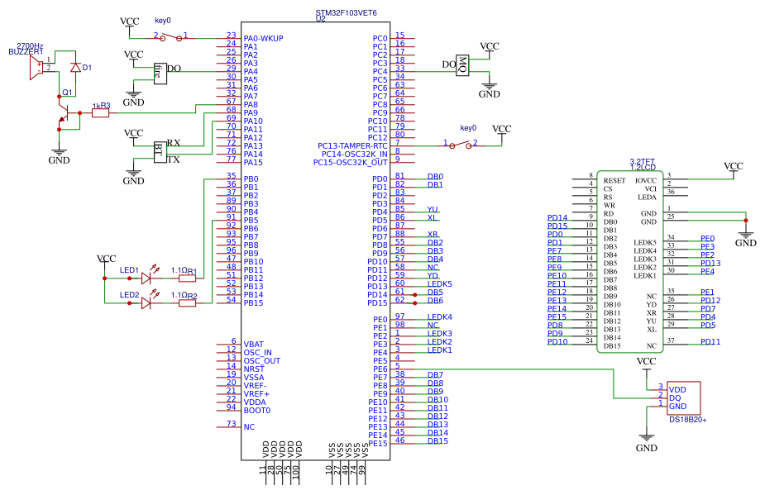
Task: Click the VREF+ pin label
Action: click(256, 394)
